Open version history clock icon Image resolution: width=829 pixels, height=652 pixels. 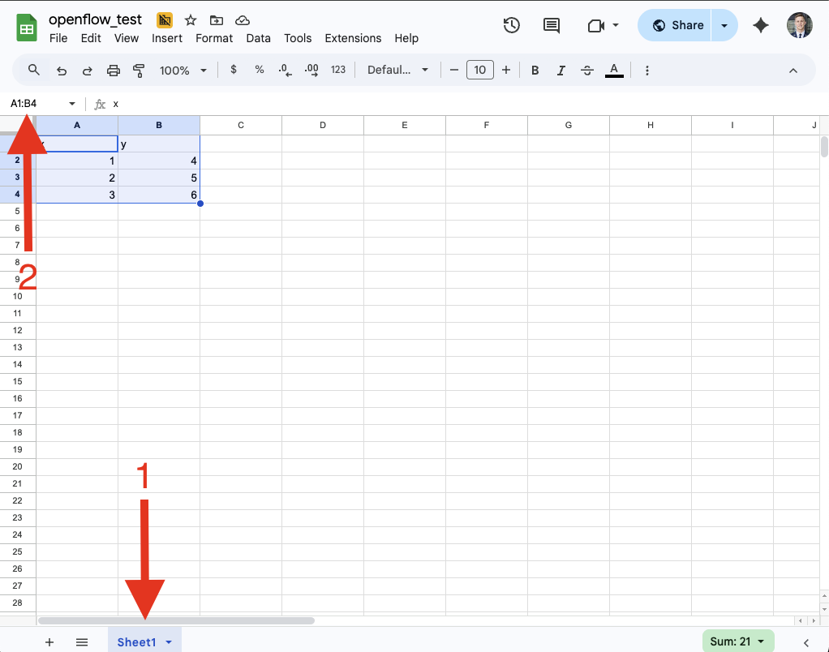click(x=511, y=25)
